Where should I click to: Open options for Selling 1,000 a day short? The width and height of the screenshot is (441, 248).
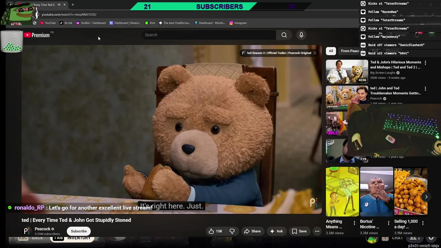tap(423, 223)
